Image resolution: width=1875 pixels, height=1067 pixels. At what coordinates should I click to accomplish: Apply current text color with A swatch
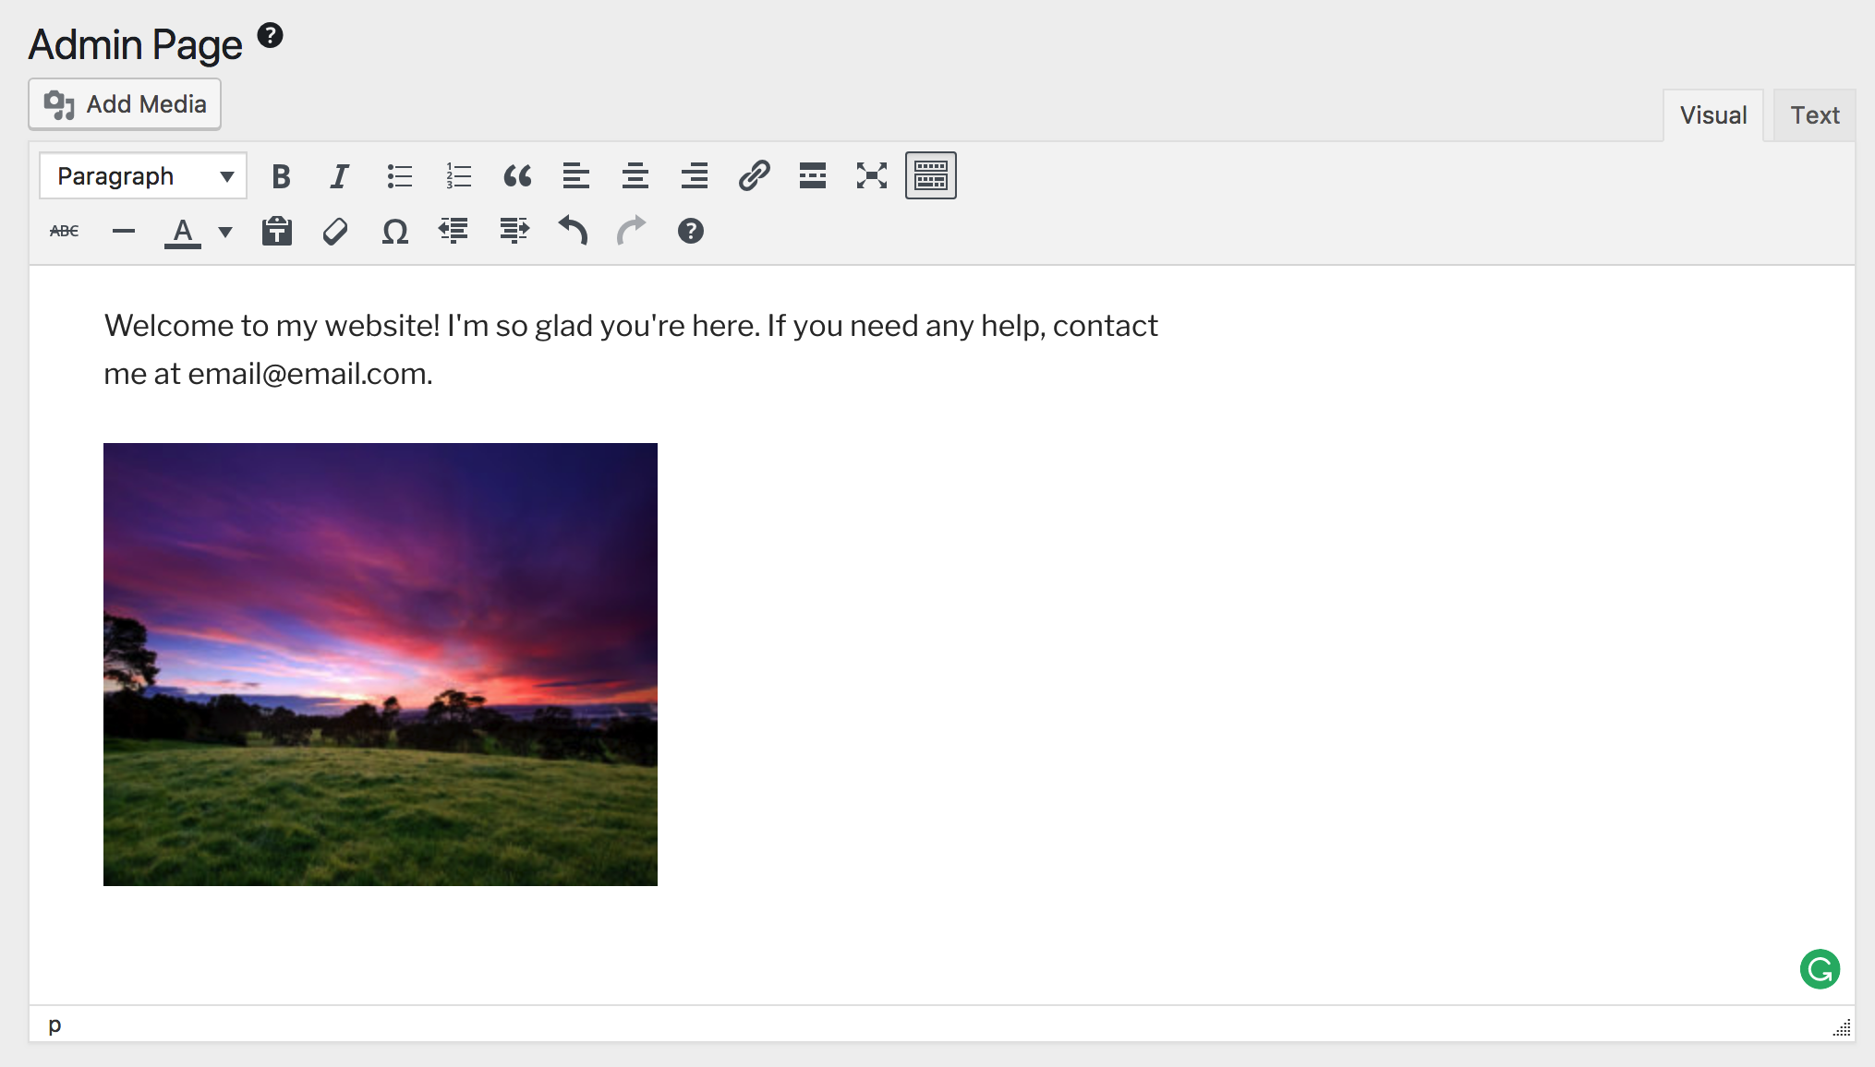183,232
